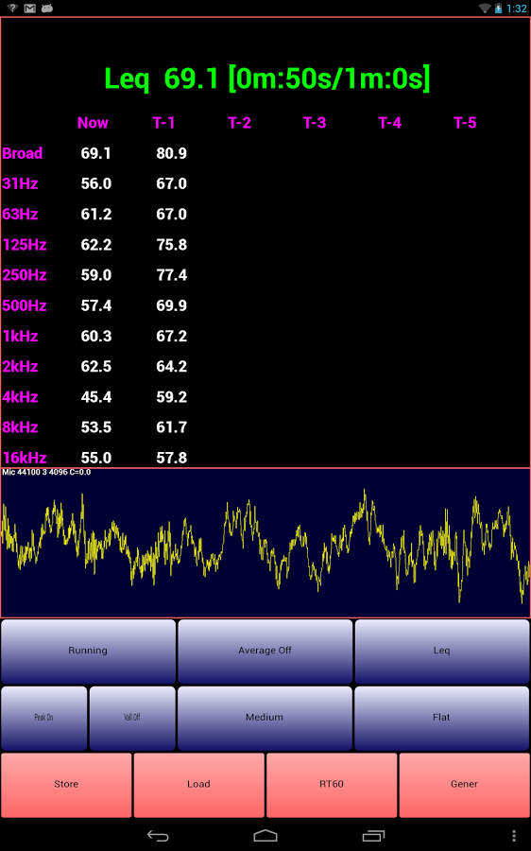
Task: Toggle the Peak On button
Action: point(43,718)
